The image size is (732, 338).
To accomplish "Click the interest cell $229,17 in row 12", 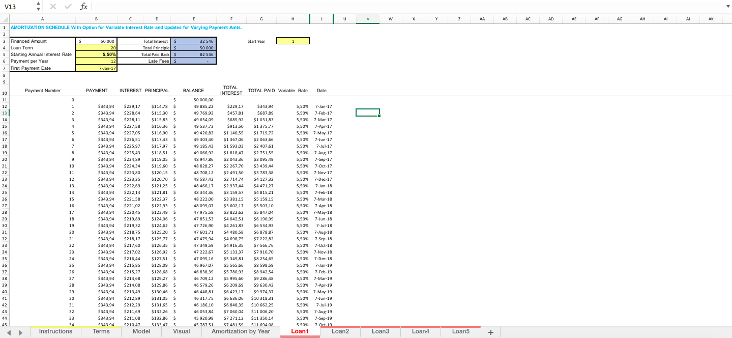I will (131, 106).
